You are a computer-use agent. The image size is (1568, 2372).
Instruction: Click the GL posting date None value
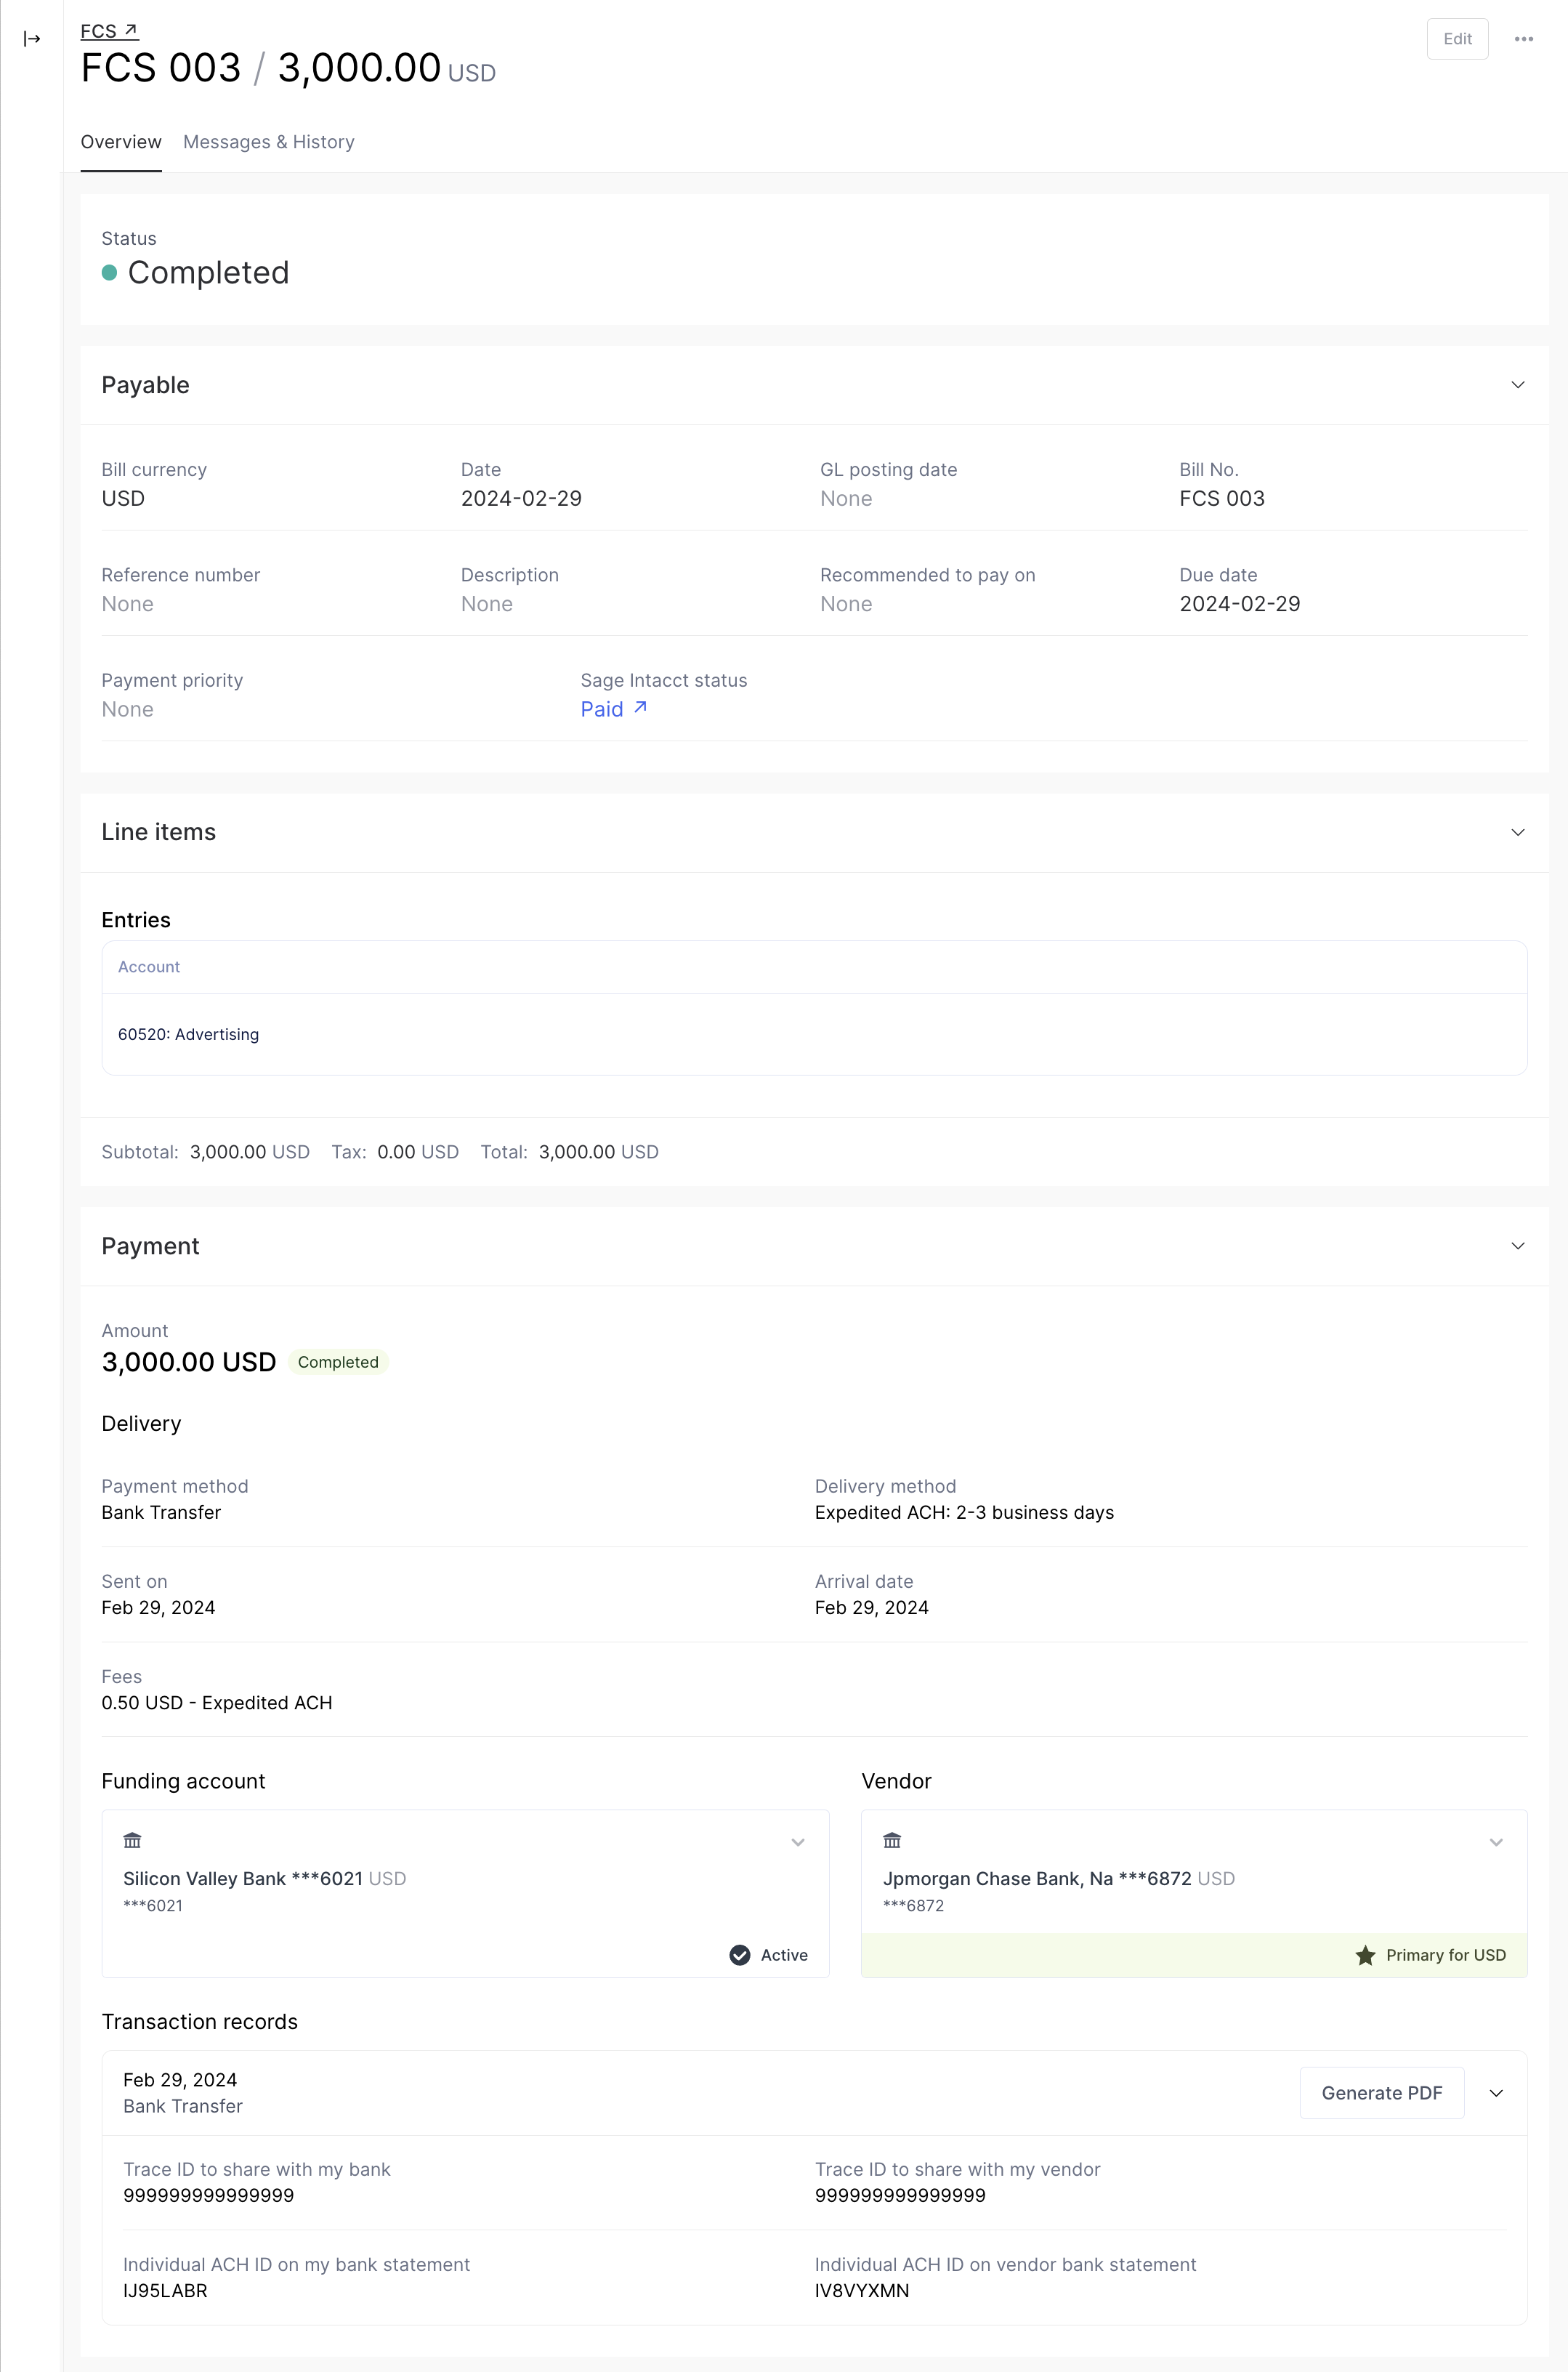[x=845, y=498]
